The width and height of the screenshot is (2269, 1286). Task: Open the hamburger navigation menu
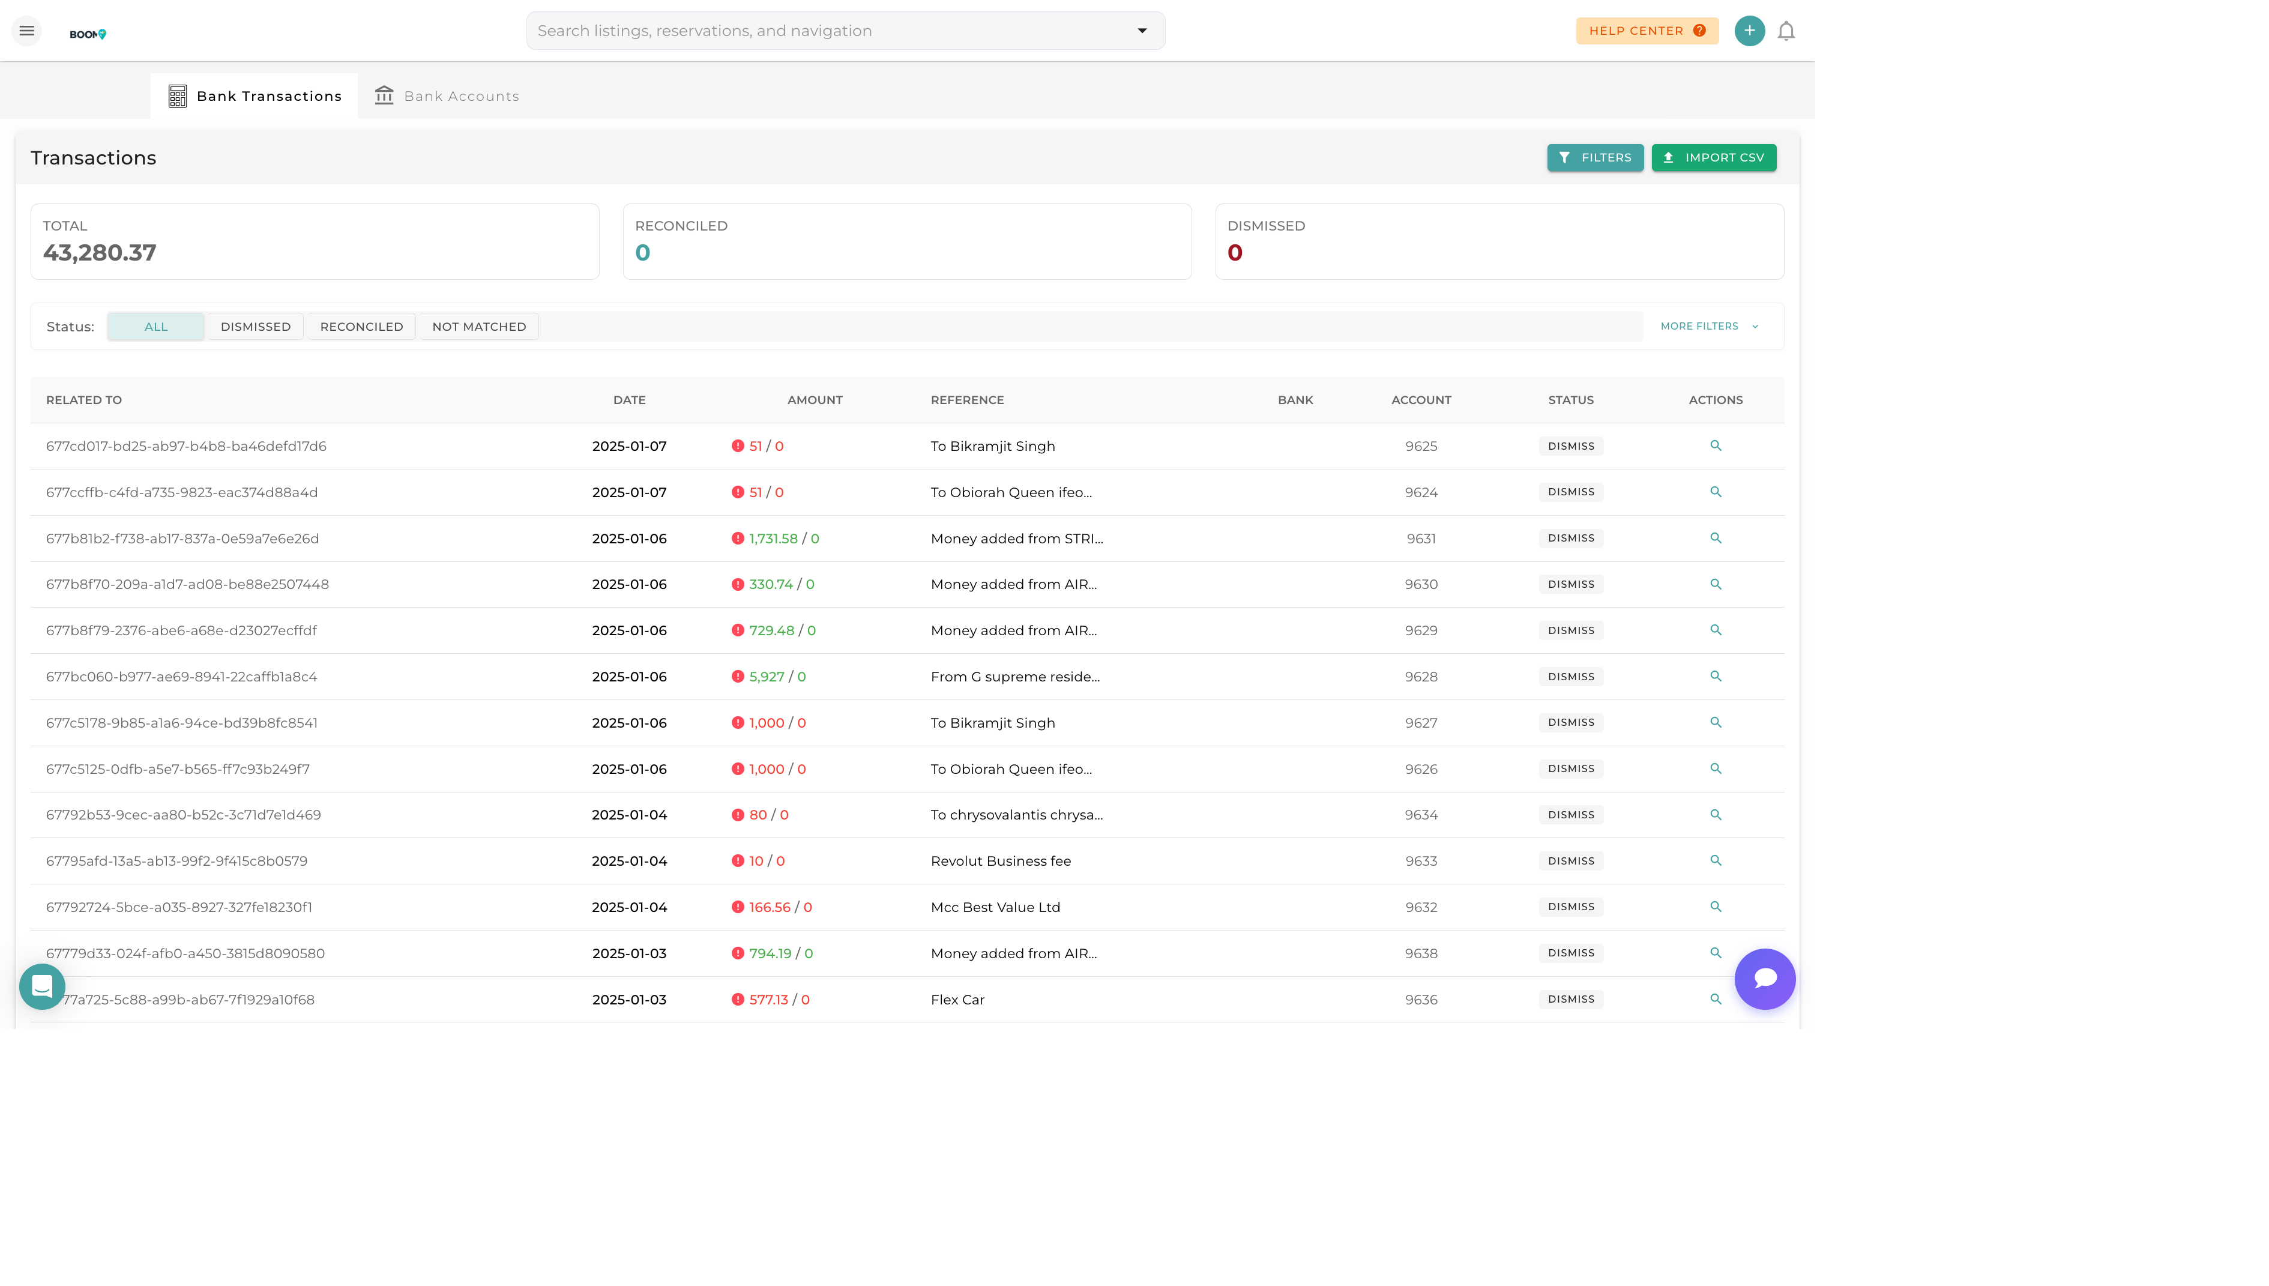click(x=26, y=31)
